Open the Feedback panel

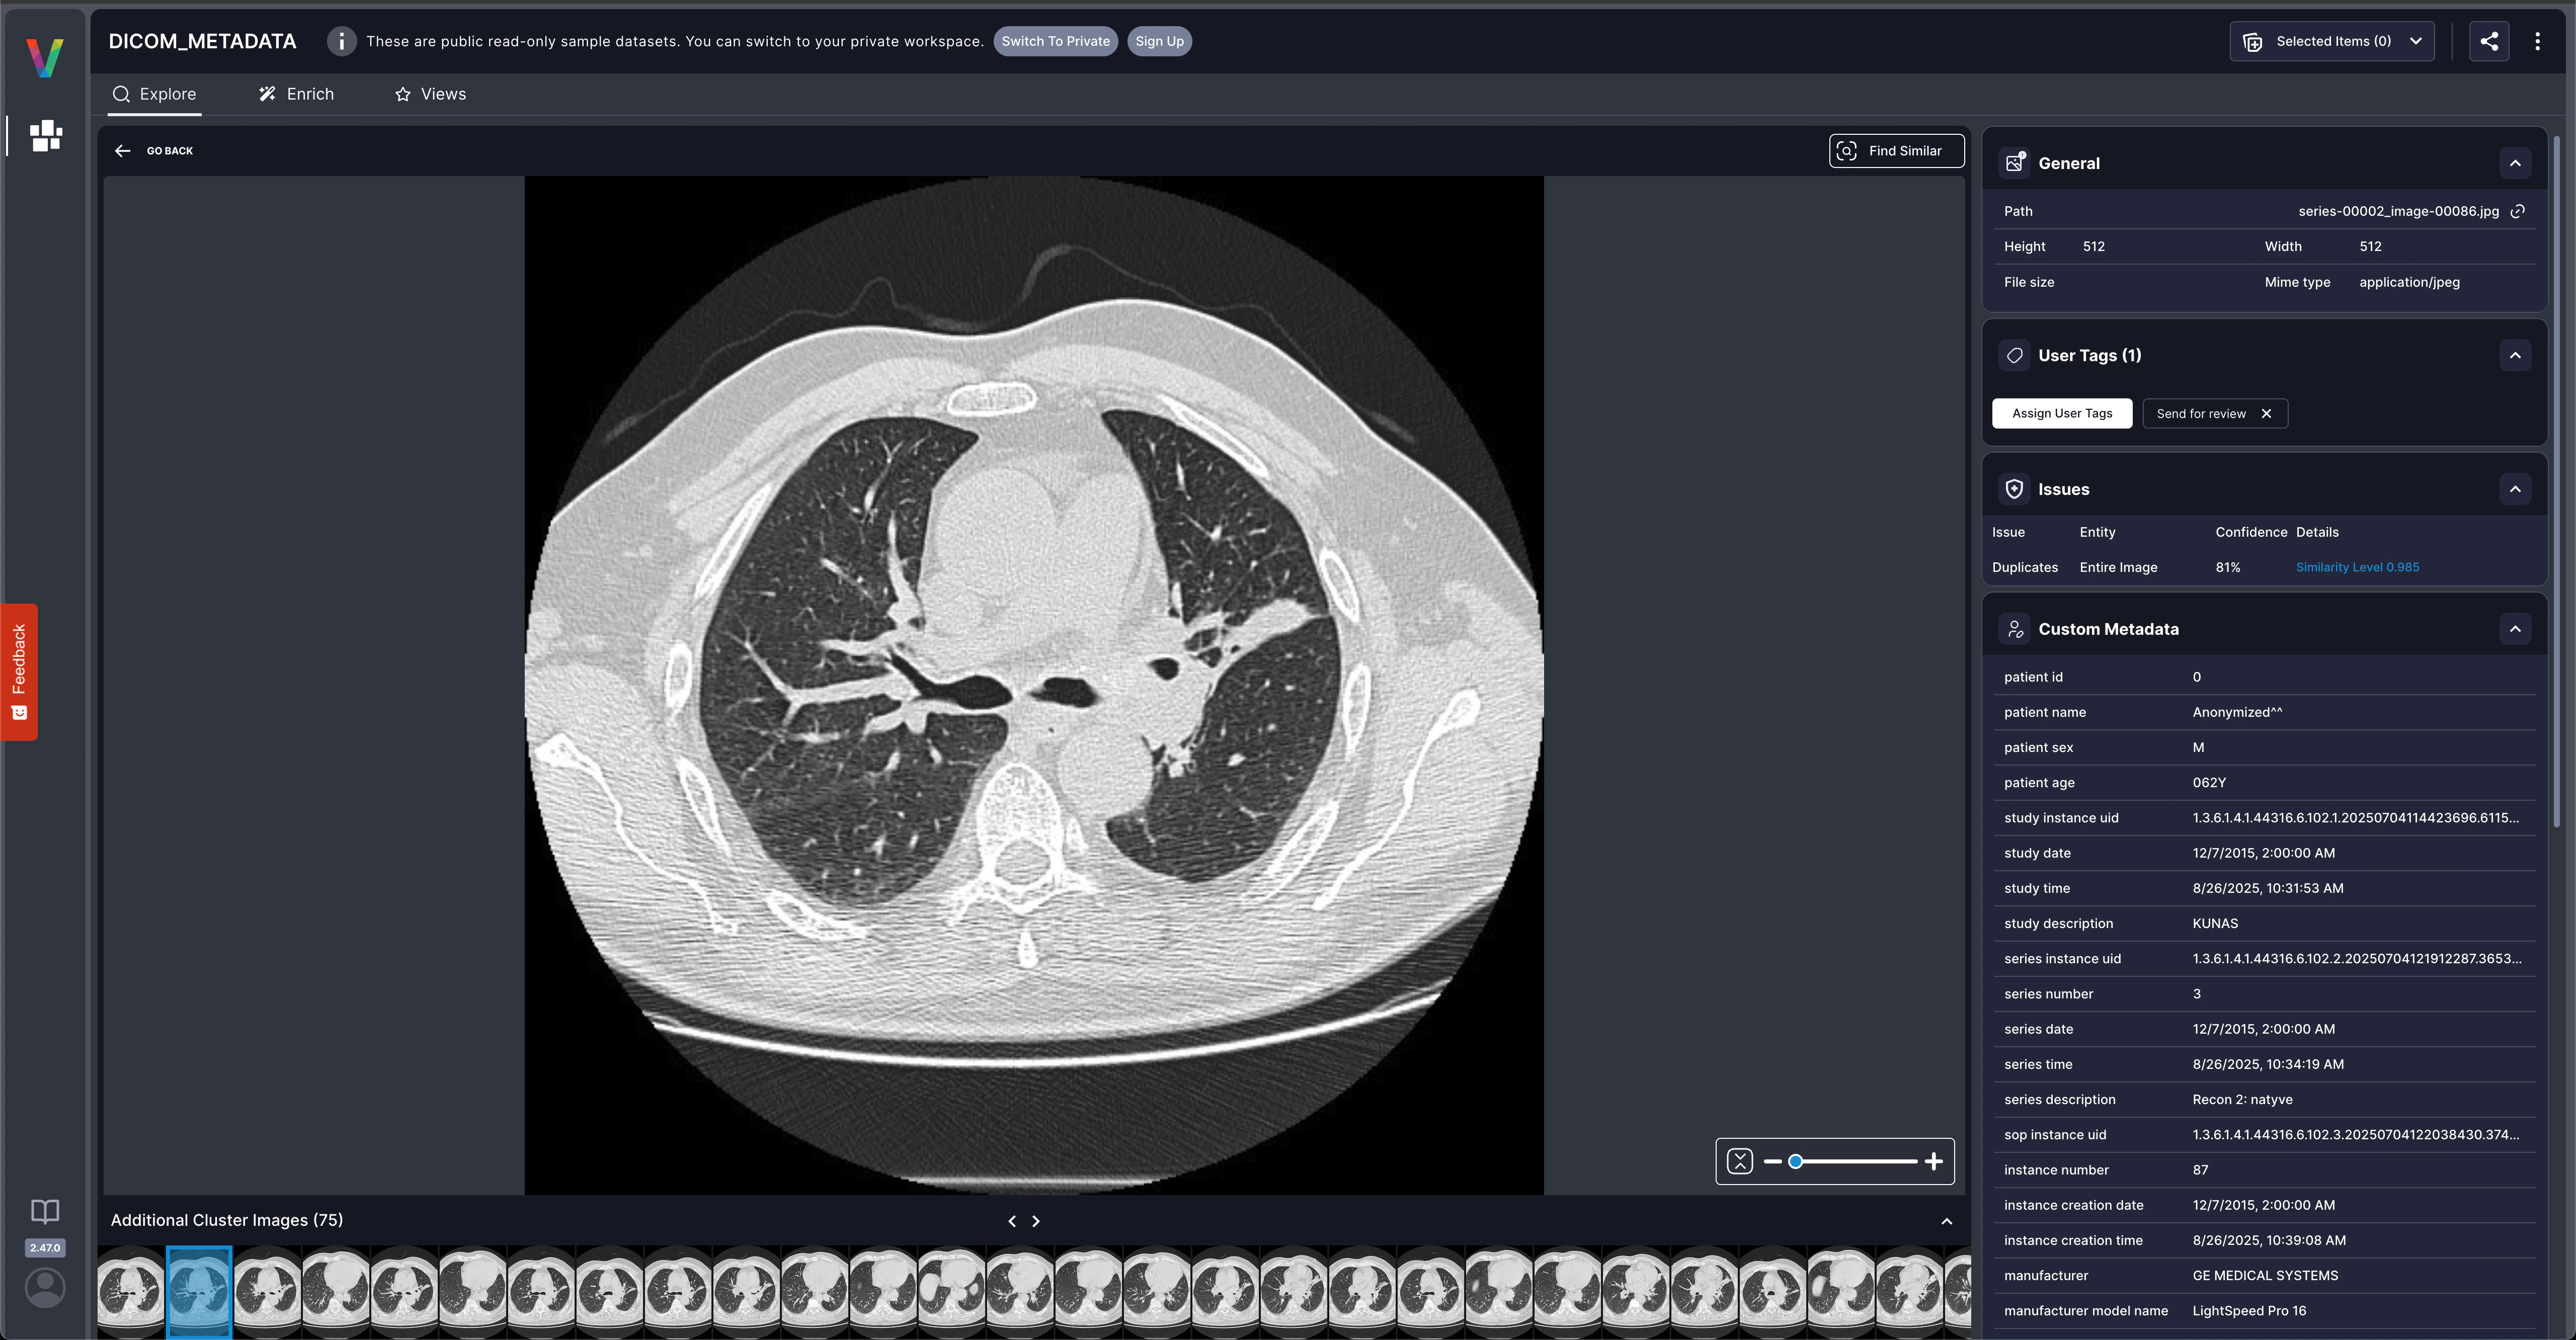20,671
